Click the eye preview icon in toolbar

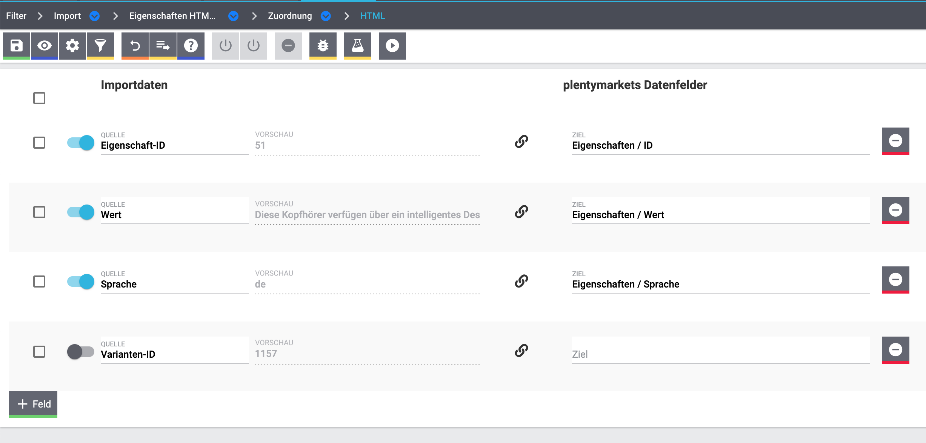point(45,46)
